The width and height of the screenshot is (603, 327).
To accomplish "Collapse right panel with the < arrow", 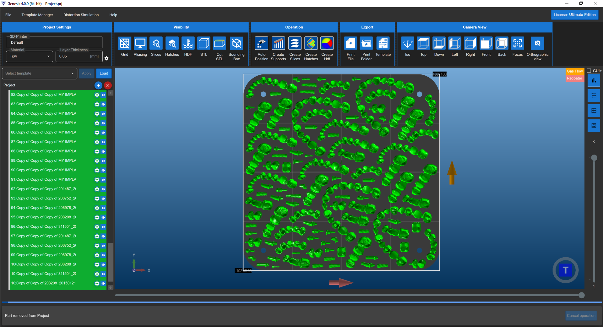I will 594,142.
